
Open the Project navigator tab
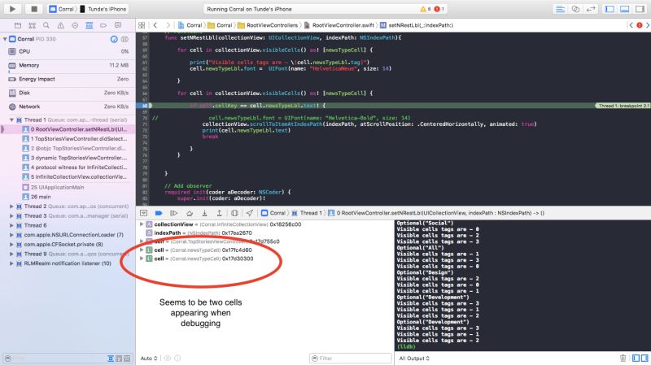17,25
